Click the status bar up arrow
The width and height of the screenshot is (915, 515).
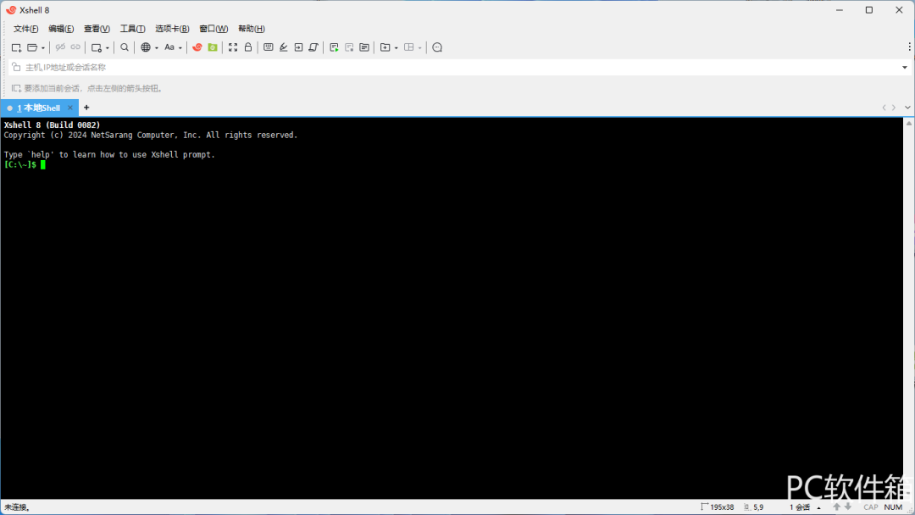pos(836,507)
